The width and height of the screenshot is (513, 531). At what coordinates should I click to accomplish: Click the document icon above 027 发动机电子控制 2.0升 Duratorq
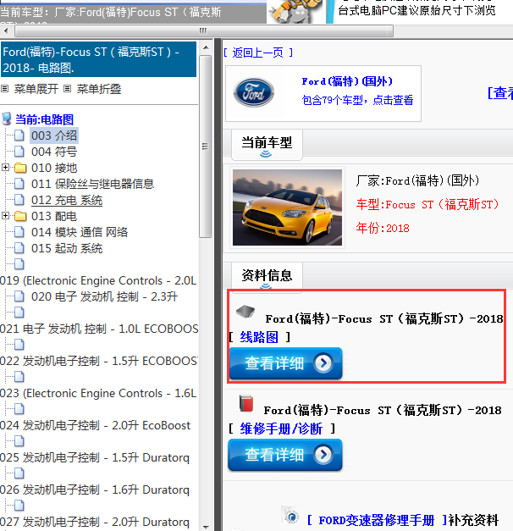pyautogui.click(x=19, y=506)
